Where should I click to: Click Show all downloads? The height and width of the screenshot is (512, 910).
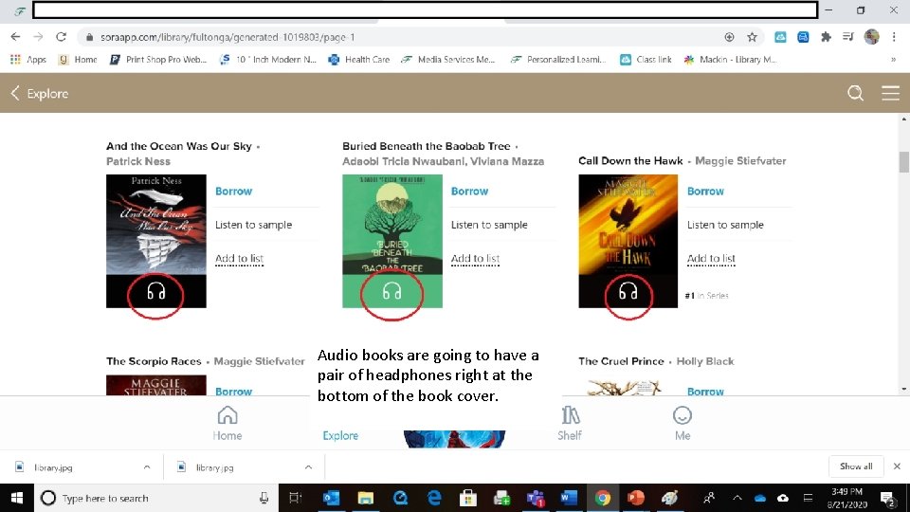tap(856, 466)
